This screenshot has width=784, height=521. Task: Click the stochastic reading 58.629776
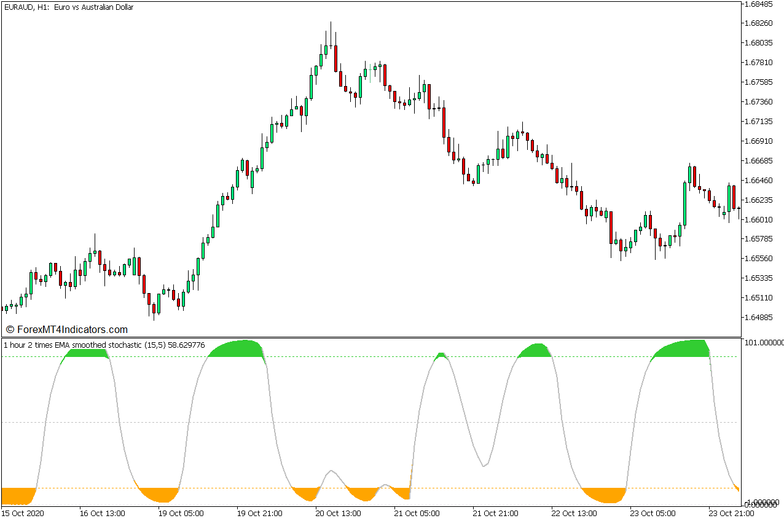(187, 345)
